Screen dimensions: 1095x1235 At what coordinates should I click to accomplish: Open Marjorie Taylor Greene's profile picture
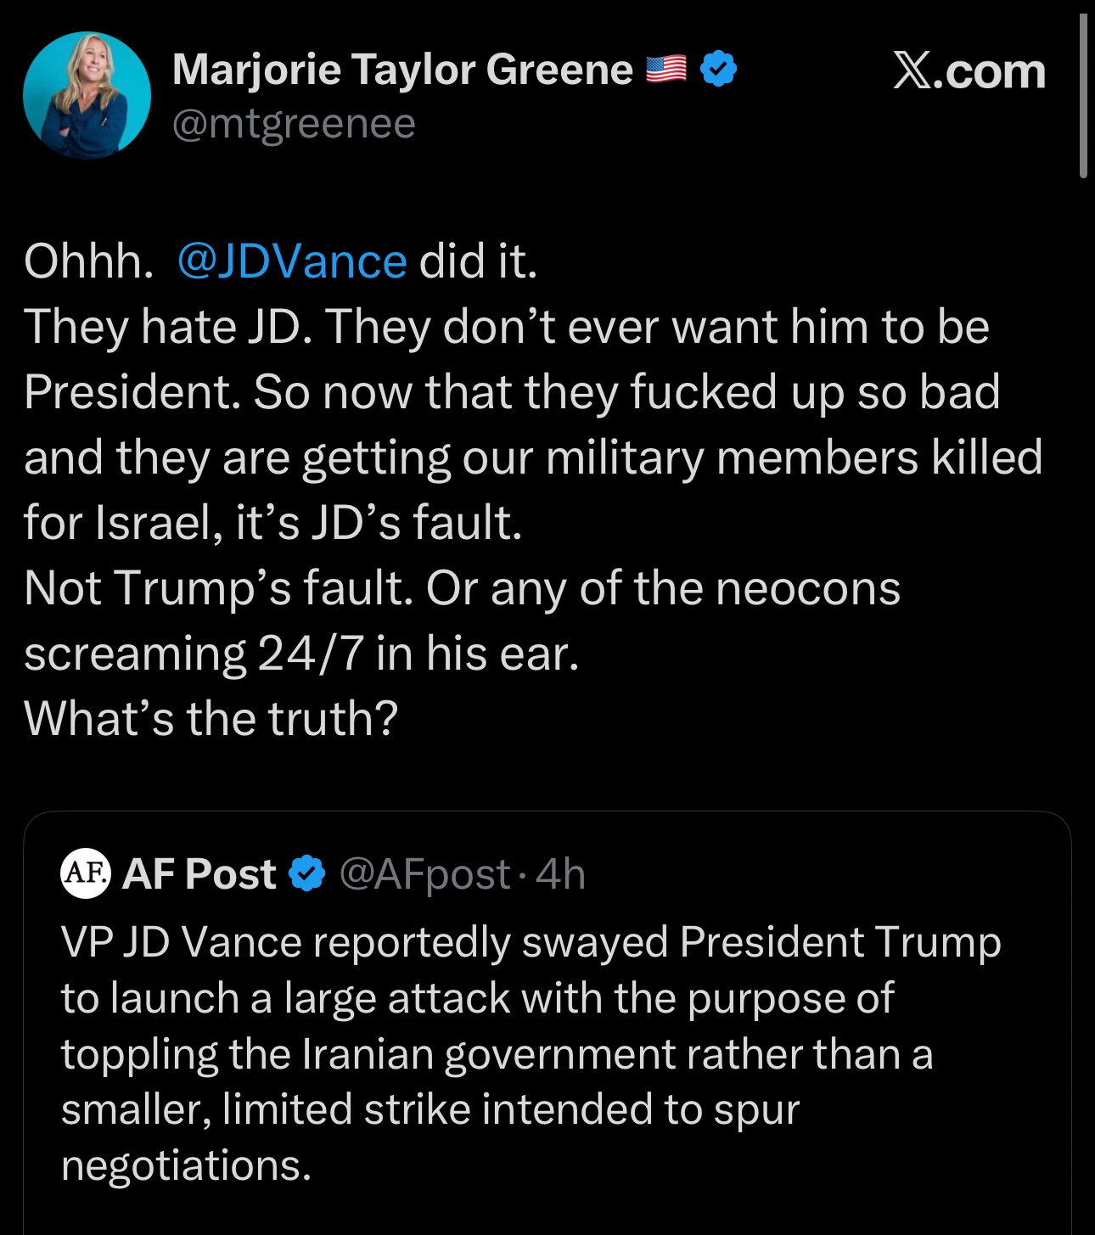pyautogui.click(x=87, y=95)
